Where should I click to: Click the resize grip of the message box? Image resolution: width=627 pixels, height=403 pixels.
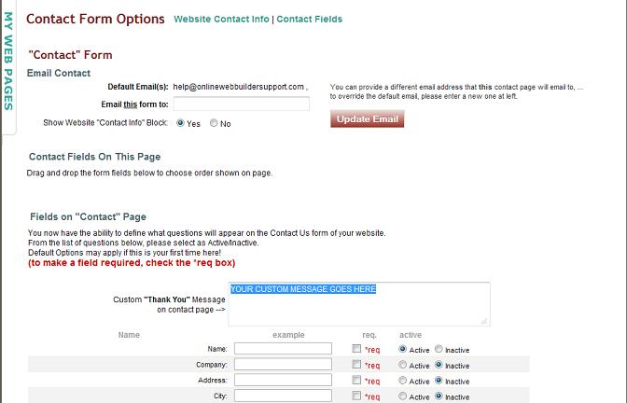click(x=484, y=321)
